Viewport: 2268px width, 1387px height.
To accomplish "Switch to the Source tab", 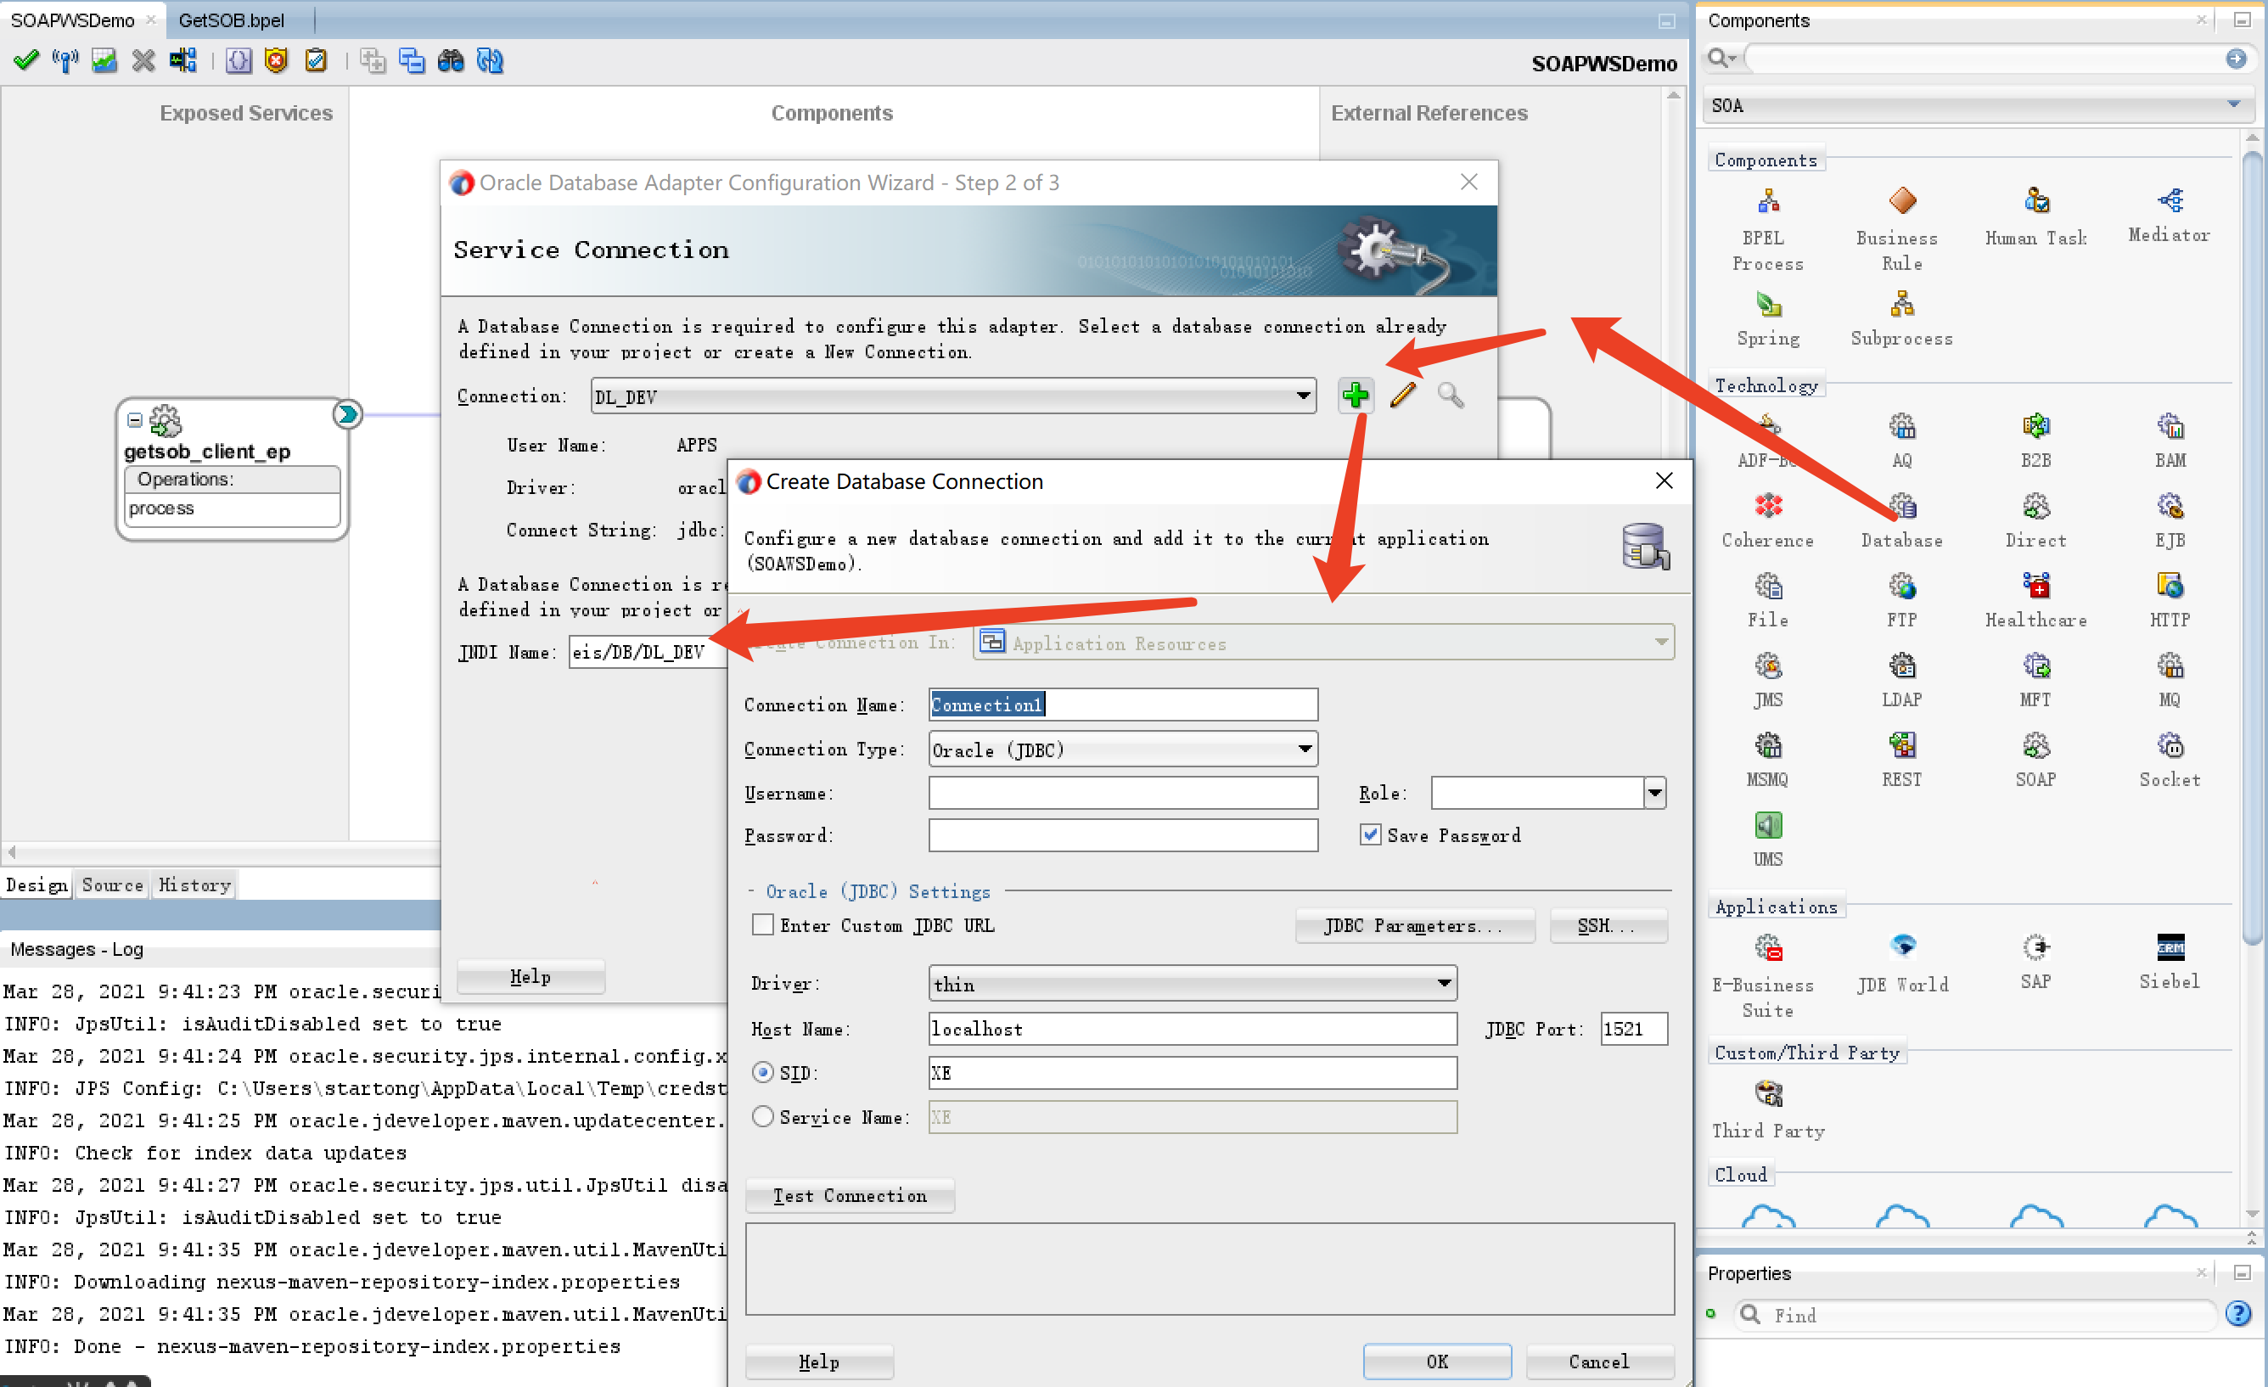I will 114,884.
